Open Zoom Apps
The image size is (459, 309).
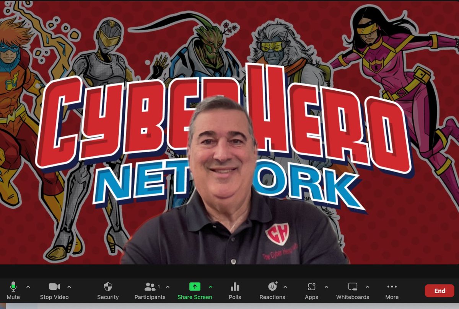311,291
